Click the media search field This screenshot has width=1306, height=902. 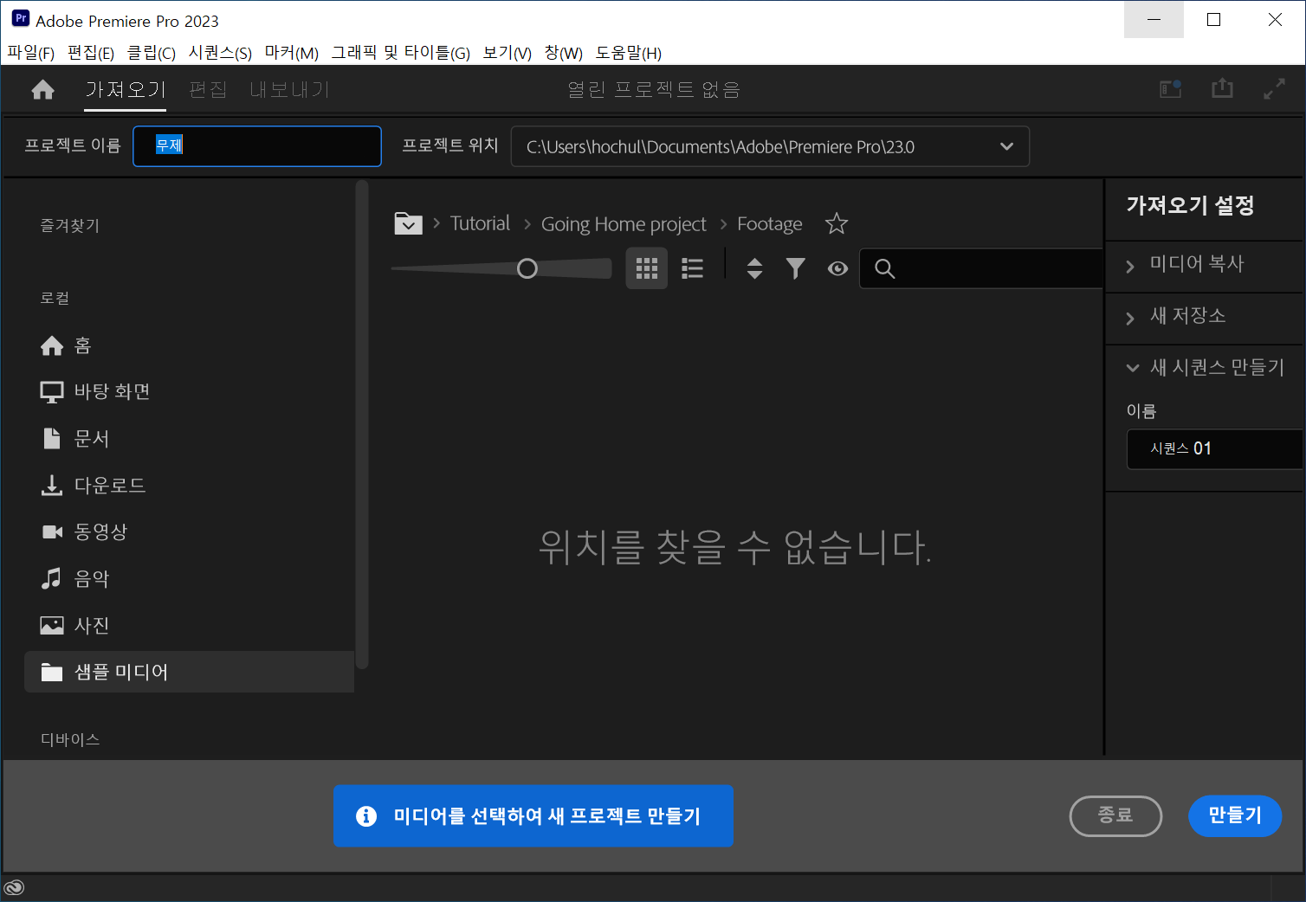tap(980, 268)
